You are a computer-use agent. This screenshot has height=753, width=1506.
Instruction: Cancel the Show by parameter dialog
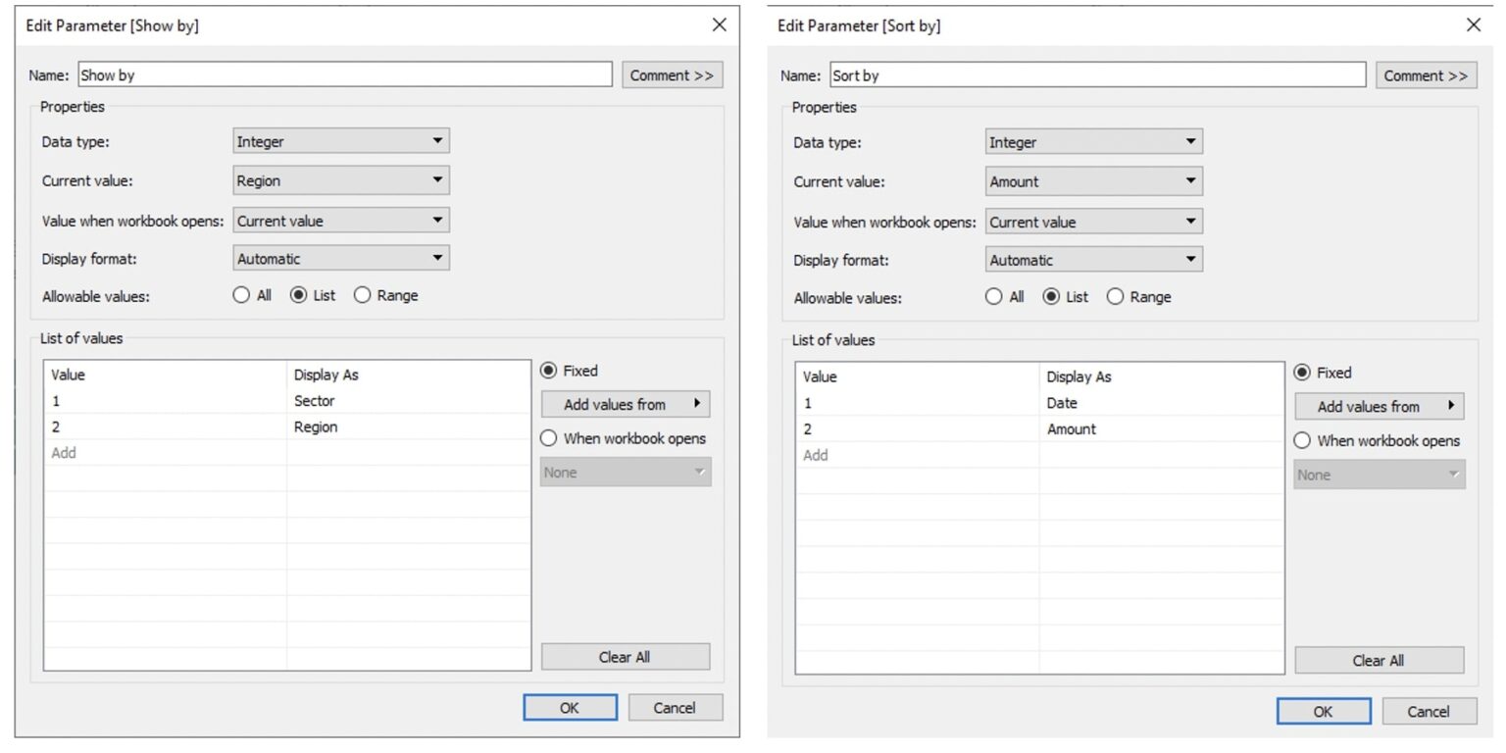[675, 707]
